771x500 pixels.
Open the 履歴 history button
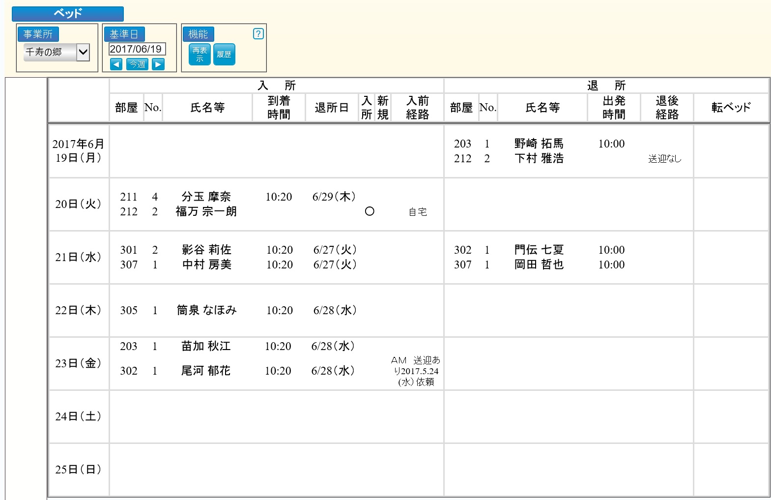224,55
